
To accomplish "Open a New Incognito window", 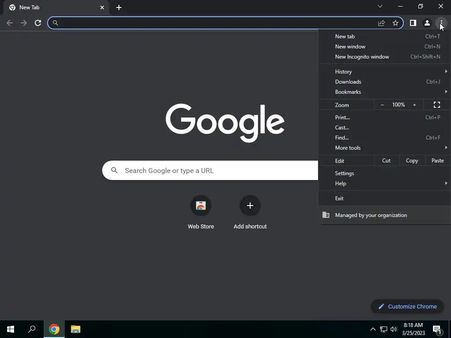I will click(384, 57).
